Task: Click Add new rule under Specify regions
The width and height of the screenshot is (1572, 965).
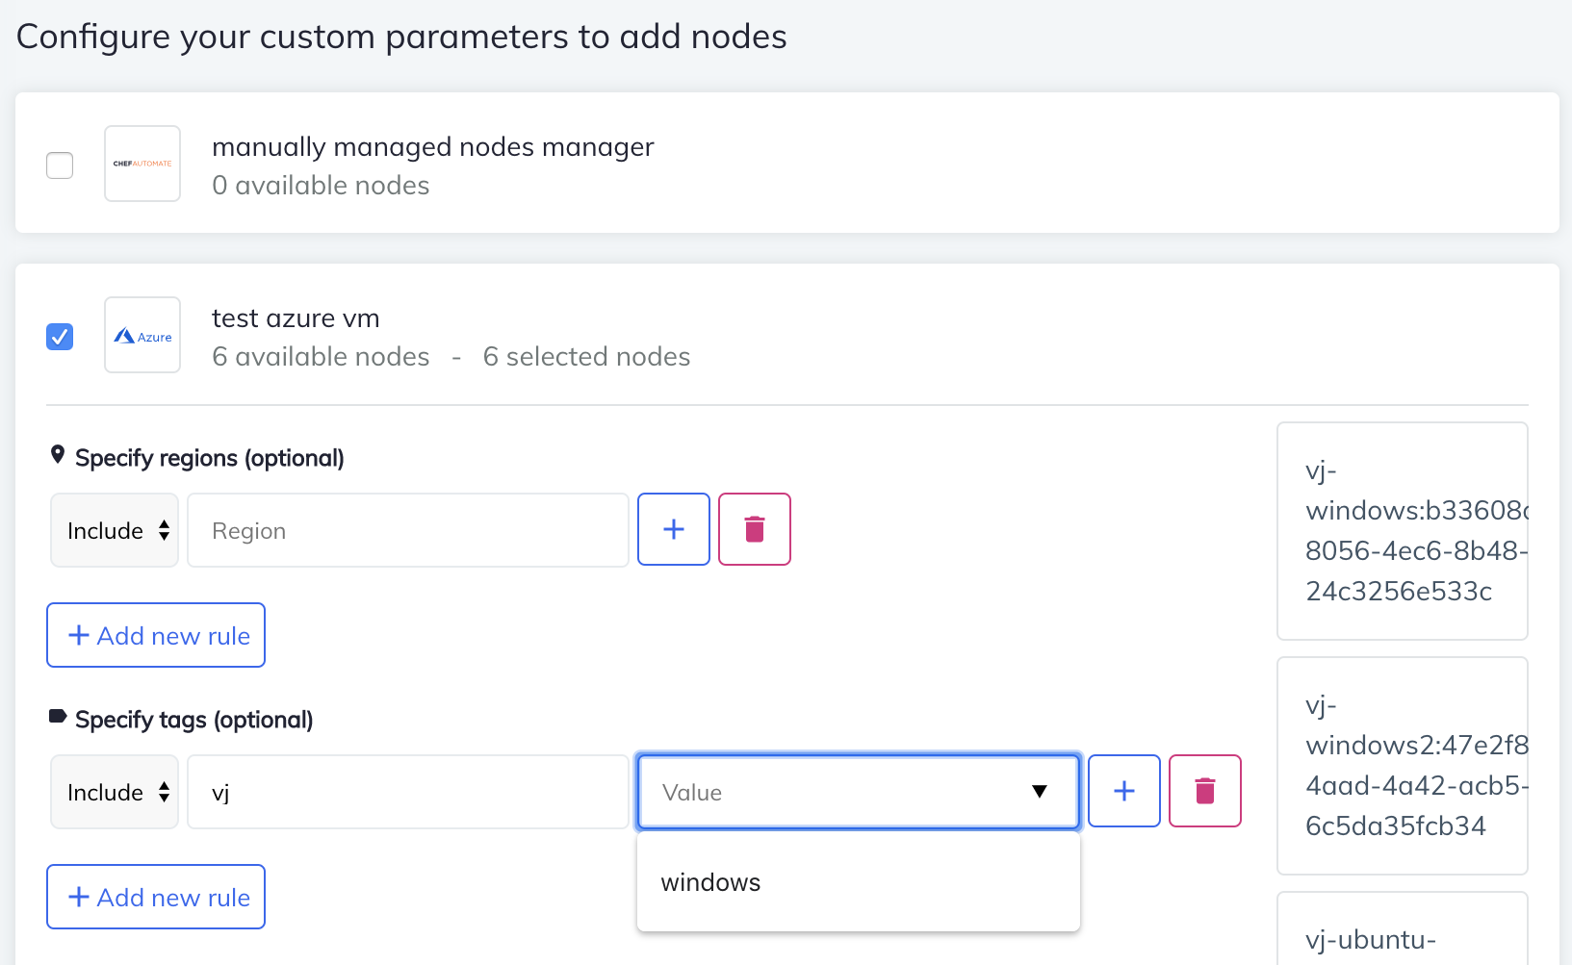Action: (x=155, y=634)
